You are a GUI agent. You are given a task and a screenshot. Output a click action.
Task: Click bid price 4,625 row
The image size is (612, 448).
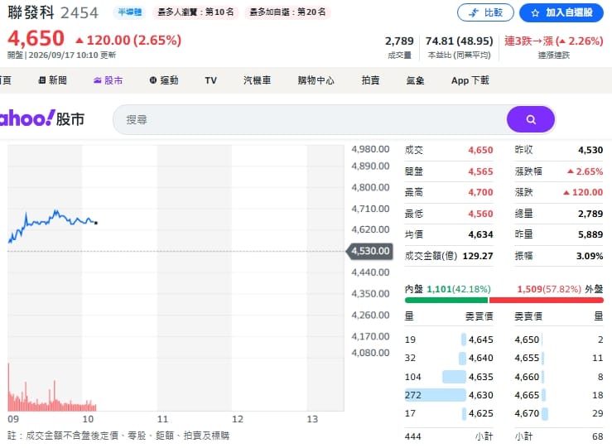pos(449,414)
